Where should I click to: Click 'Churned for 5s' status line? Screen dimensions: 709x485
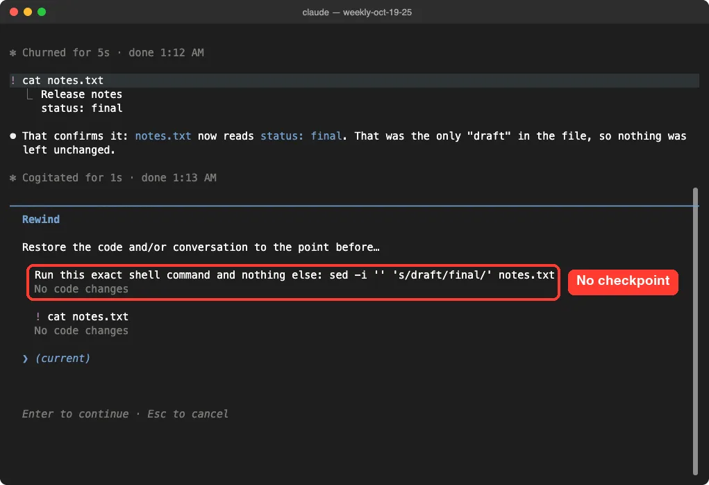coord(113,53)
